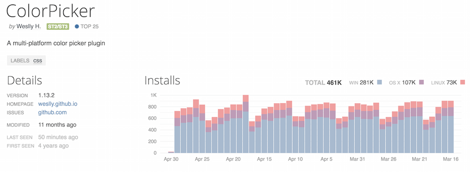Click the Apr 25 axis label

pyautogui.click(x=202, y=160)
